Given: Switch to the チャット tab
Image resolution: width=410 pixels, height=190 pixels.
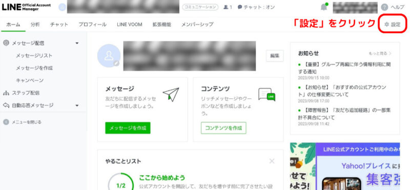Looking at the screenshot, I should tap(59, 25).
